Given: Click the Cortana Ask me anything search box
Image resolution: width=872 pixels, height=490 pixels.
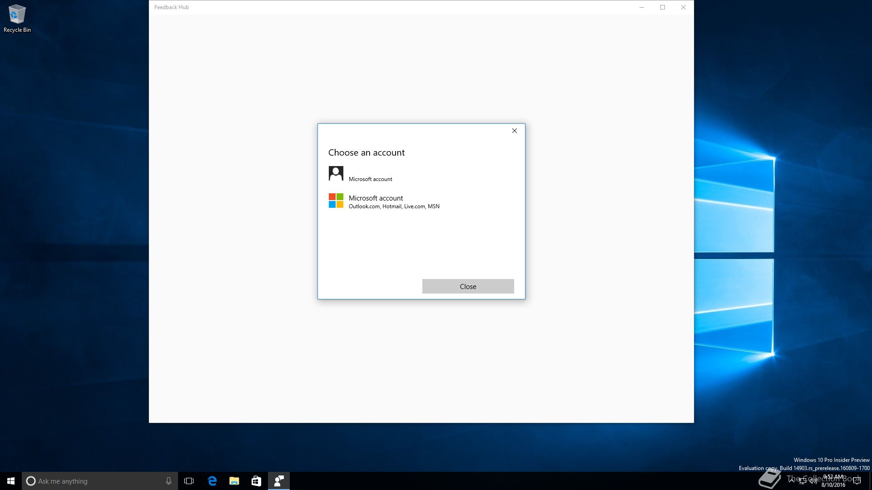Looking at the screenshot, I should (x=100, y=481).
